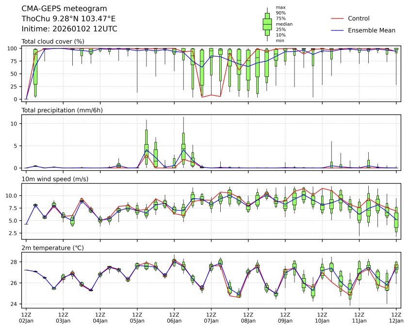The width and height of the screenshot is (409, 329).
Task: Click the 12Z 02Jan x-axis label
Action: click(26, 317)
